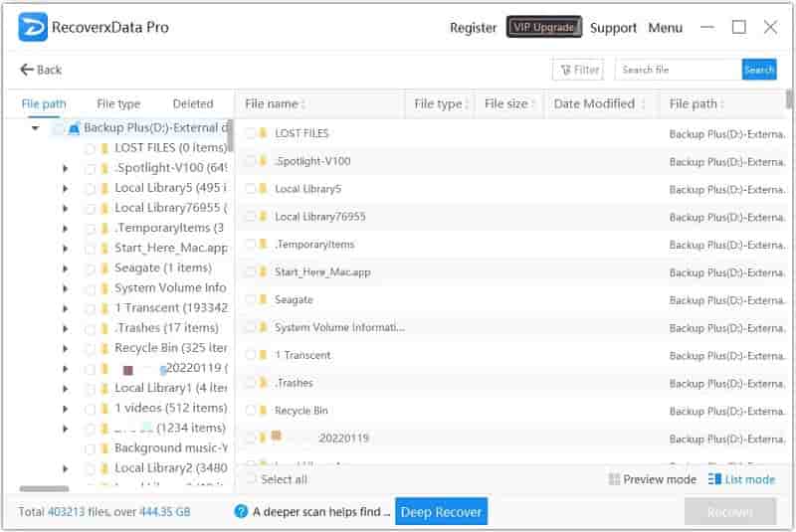Click folder icon of Start_Here_Mac.app in file list
Viewport: 796px width, 532px height.
(263, 271)
